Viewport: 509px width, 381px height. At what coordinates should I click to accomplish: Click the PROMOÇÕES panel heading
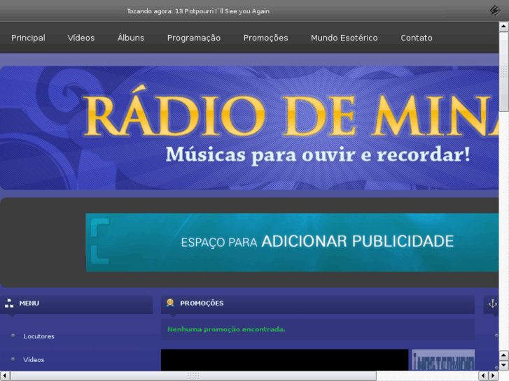[202, 303]
